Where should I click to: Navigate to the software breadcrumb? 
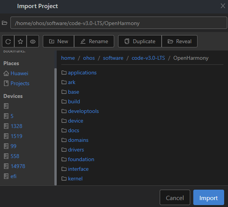(x=113, y=58)
